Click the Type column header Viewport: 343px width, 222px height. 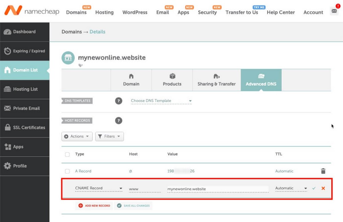click(x=80, y=154)
